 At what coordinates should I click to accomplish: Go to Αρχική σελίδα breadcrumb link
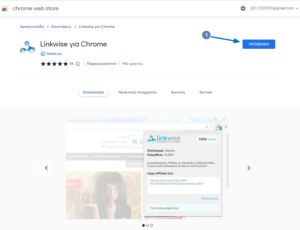32,27
